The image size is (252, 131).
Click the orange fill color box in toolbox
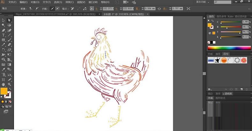(x=4, y=91)
